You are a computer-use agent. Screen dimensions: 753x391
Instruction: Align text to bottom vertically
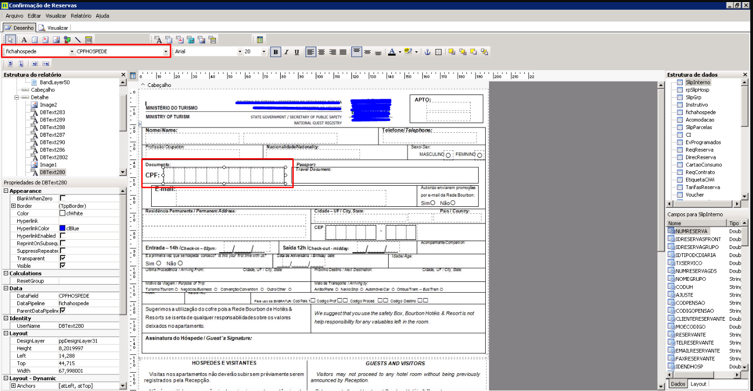point(378,52)
